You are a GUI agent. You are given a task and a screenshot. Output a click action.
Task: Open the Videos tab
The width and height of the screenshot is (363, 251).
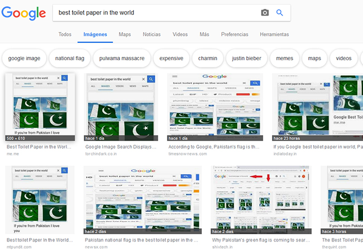[180, 35]
